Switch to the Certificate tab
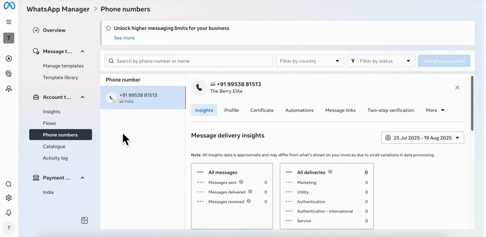 click(x=262, y=110)
